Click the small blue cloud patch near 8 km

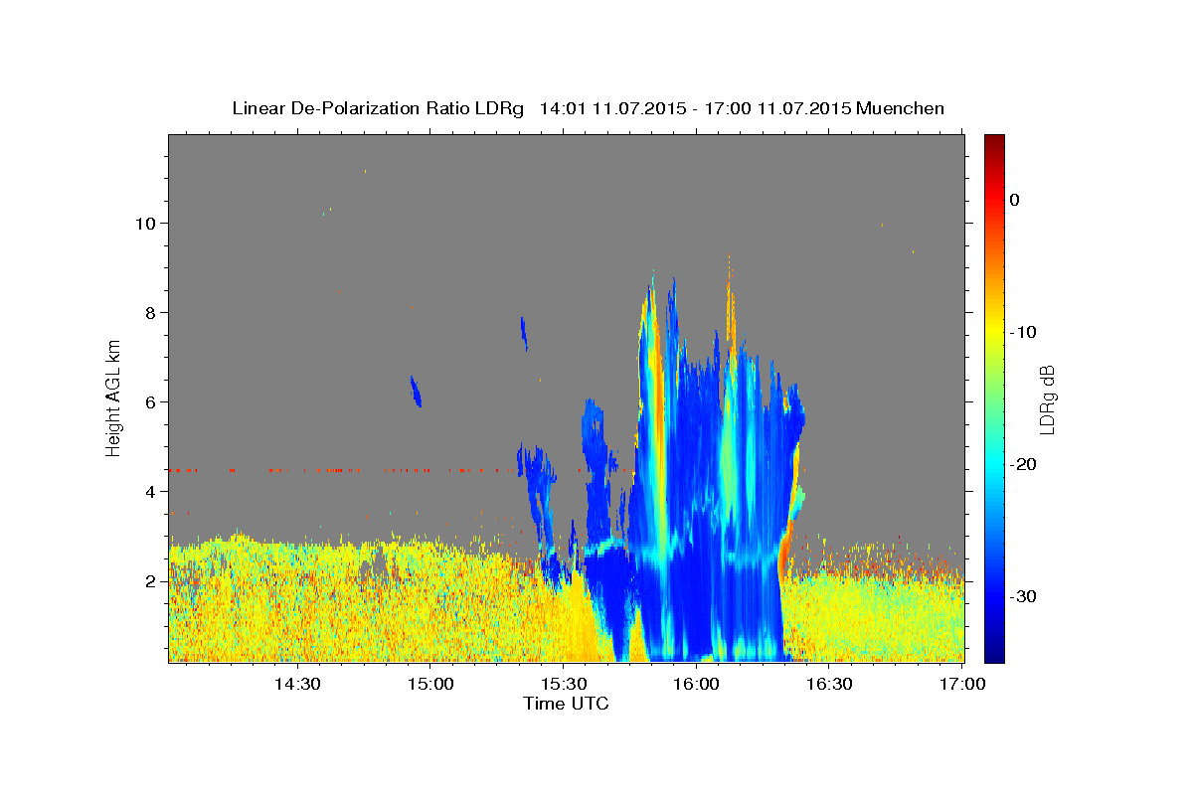tap(524, 333)
